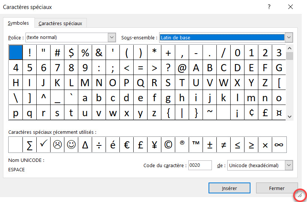Pick the greater-than-or-equal symbol

[x=251, y=145]
